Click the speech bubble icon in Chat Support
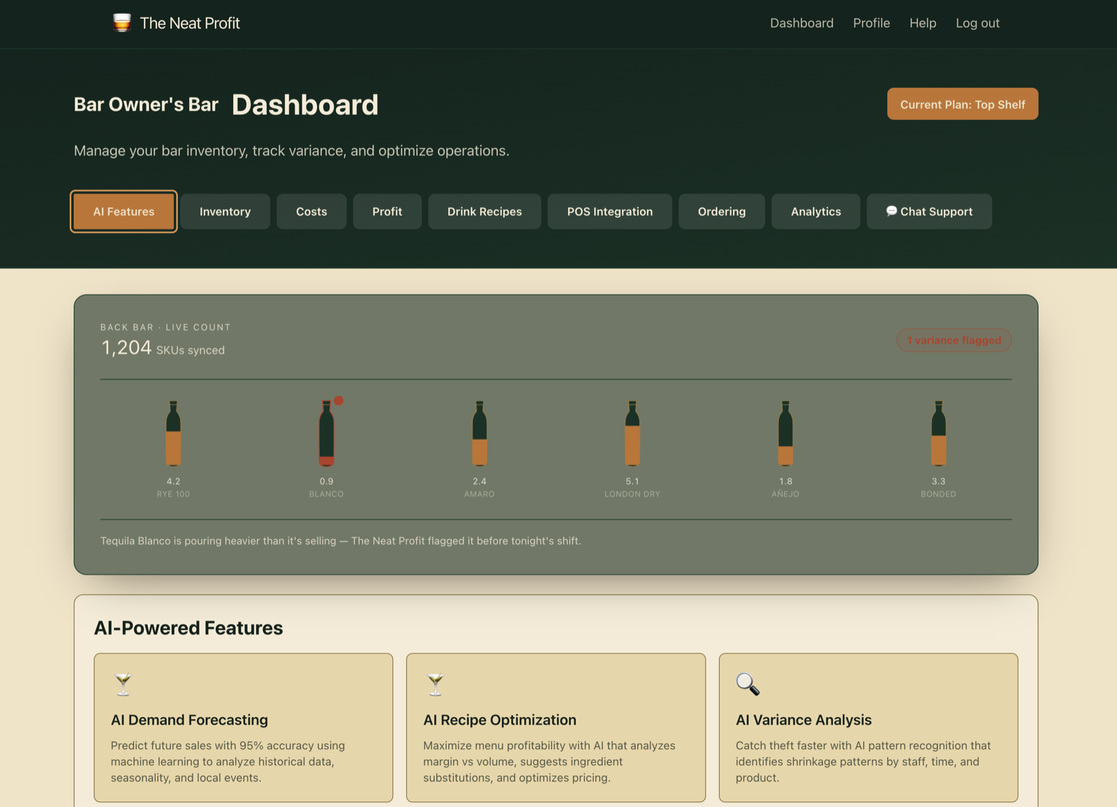1117x807 pixels. pyautogui.click(x=892, y=211)
